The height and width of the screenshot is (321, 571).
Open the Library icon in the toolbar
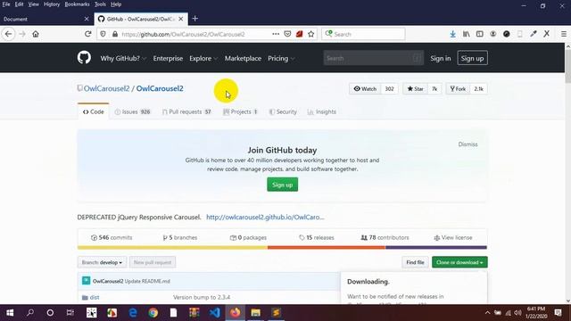pyautogui.click(x=466, y=34)
